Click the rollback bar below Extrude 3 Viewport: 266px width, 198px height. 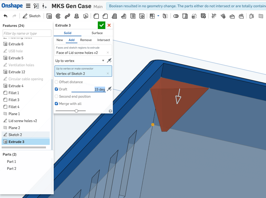[24, 147]
